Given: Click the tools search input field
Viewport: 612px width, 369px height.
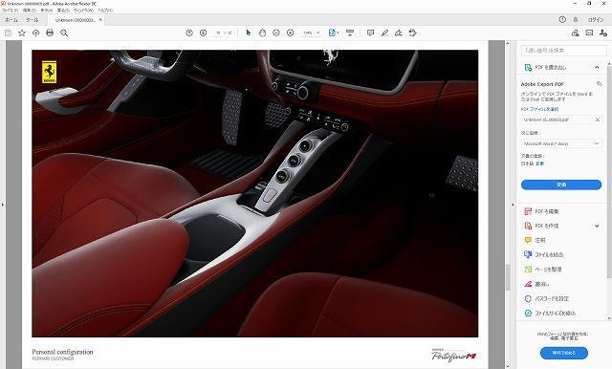Looking at the screenshot, I should pyautogui.click(x=563, y=51).
